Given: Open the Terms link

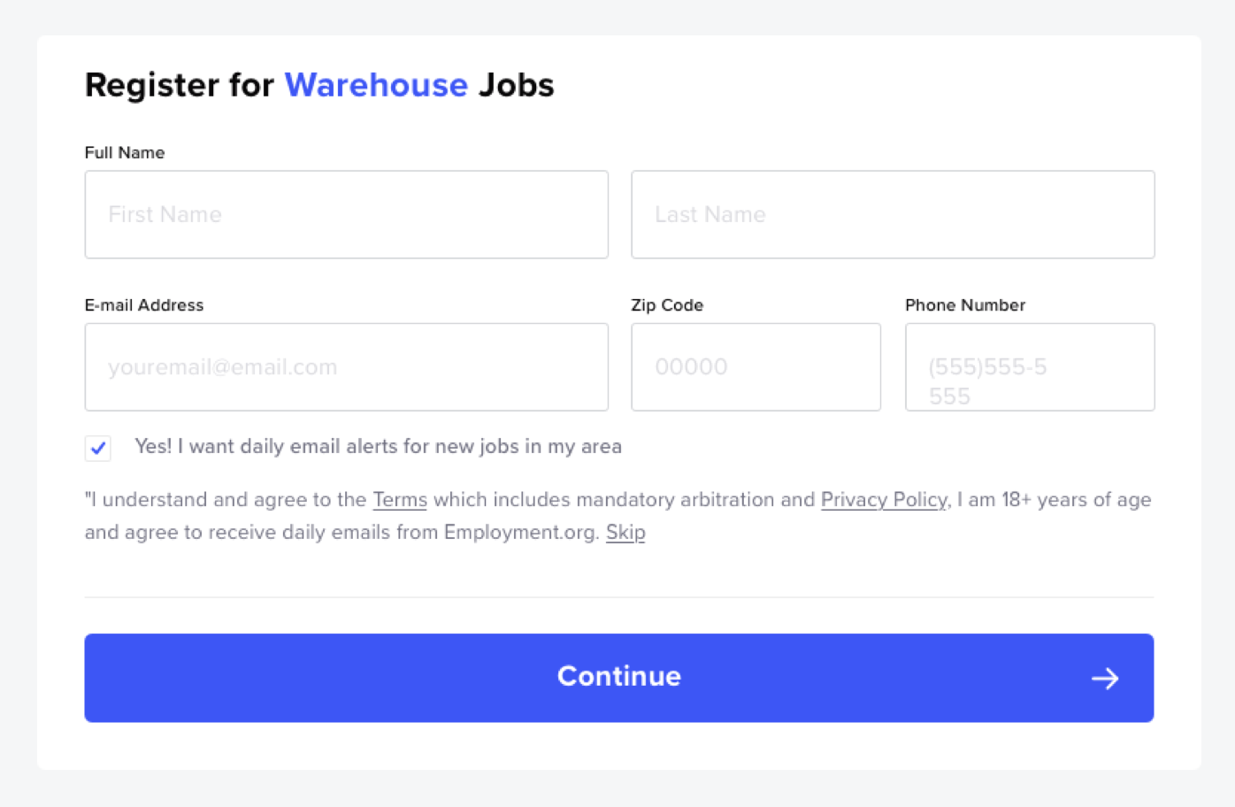Looking at the screenshot, I should click(400, 500).
